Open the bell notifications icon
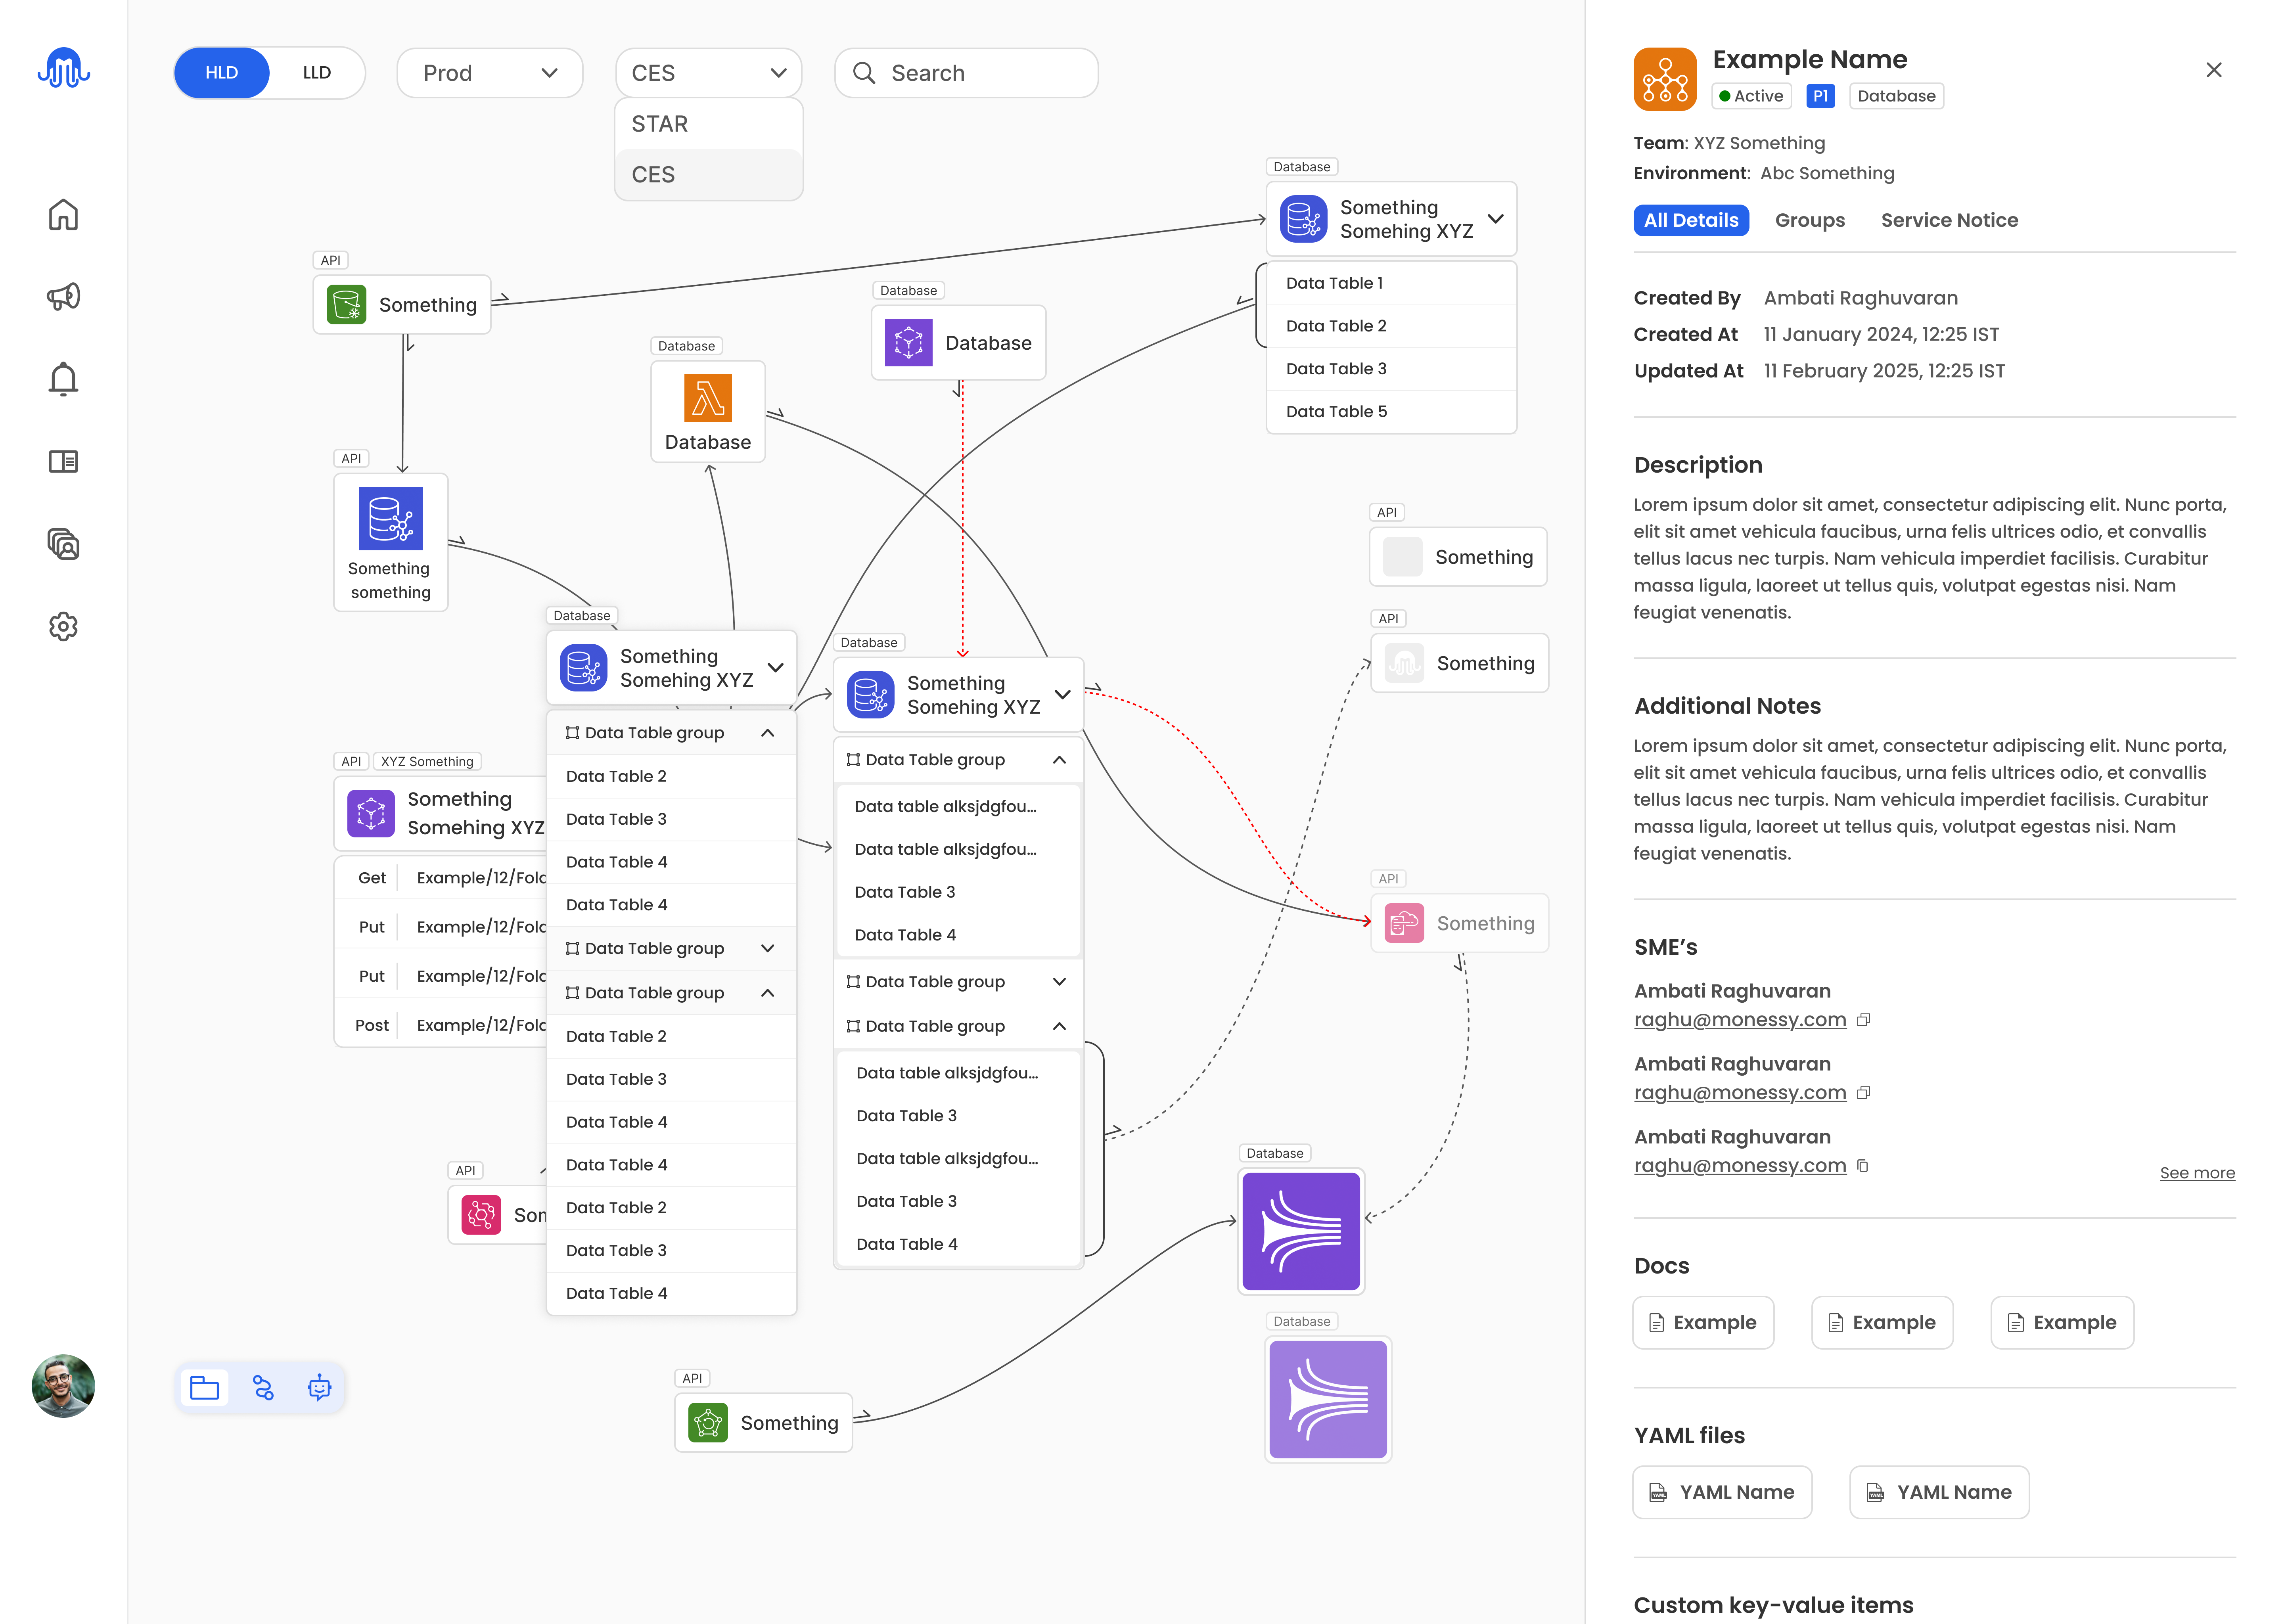The height and width of the screenshot is (1624, 2284). (63, 379)
